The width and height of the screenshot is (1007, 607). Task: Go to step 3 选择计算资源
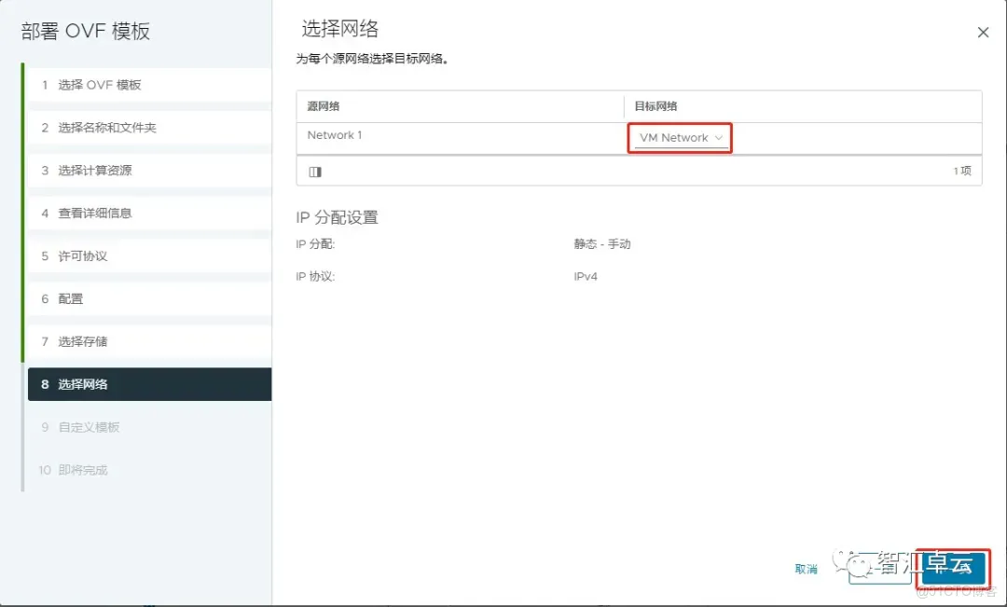click(x=149, y=171)
